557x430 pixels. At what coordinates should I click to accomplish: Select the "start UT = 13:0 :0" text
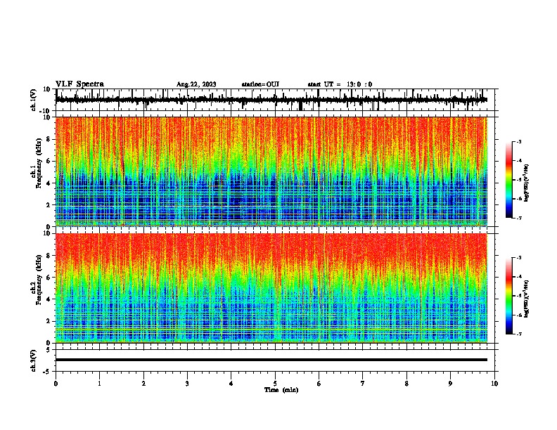click(x=340, y=84)
